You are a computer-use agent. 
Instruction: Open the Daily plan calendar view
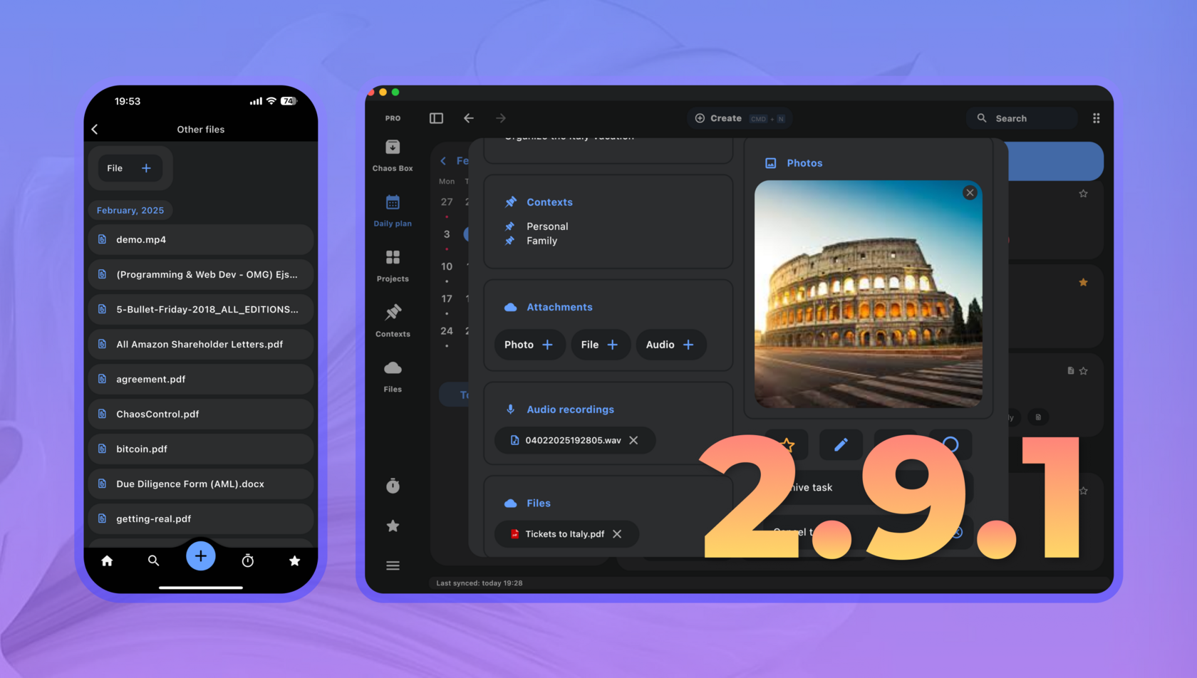(393, 211)
